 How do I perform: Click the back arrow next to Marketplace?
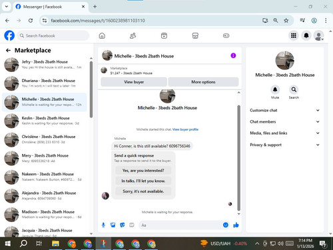8,51
